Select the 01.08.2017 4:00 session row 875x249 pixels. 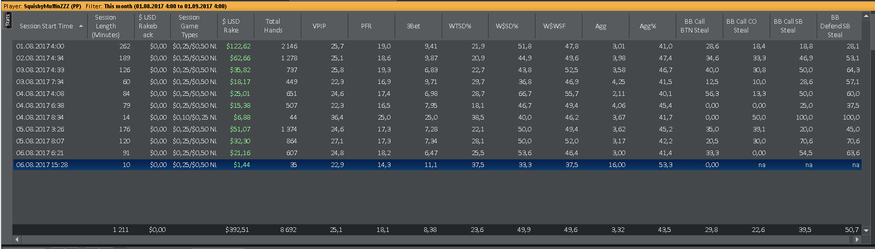[x=437, y=46]
